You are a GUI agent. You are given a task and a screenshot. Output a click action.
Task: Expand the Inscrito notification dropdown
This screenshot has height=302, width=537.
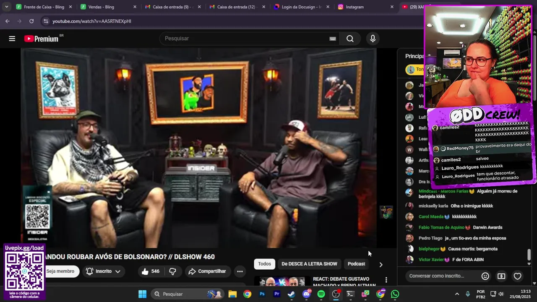104,271
